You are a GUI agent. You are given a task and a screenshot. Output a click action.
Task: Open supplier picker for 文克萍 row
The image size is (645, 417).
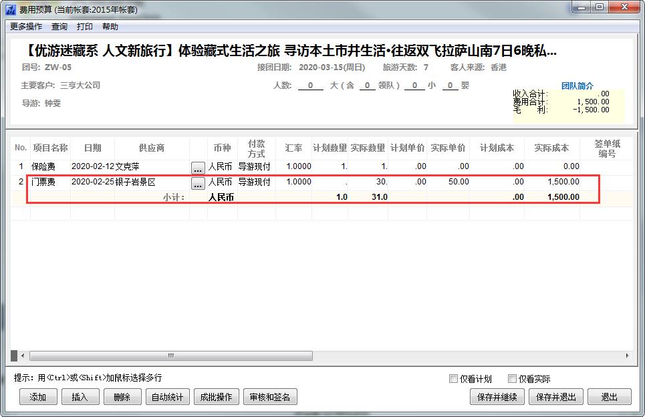[x=198, y=168]
